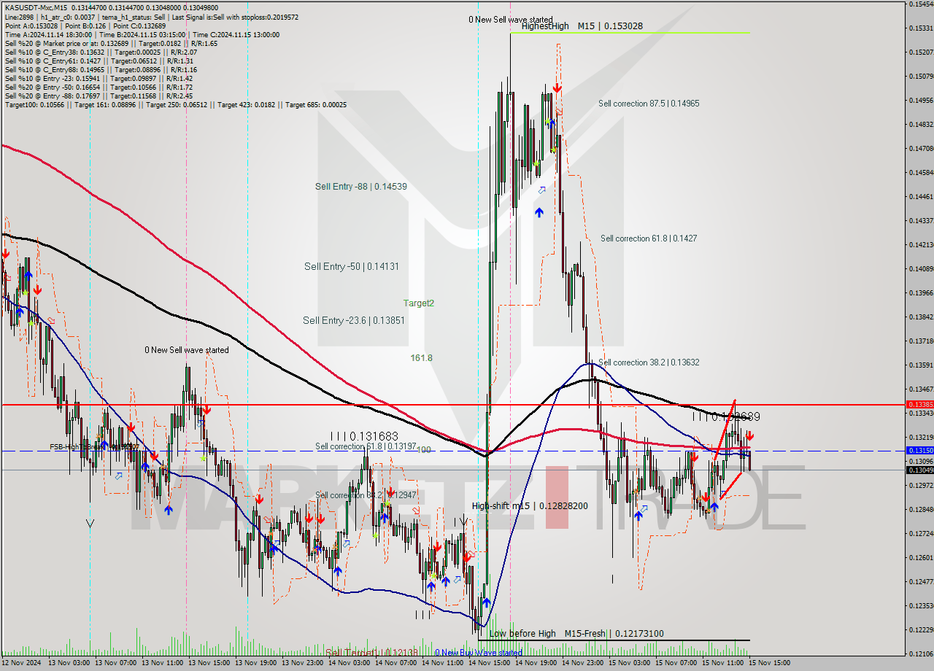
Task: Click the green '100' level label
Action: pos(424,450)
